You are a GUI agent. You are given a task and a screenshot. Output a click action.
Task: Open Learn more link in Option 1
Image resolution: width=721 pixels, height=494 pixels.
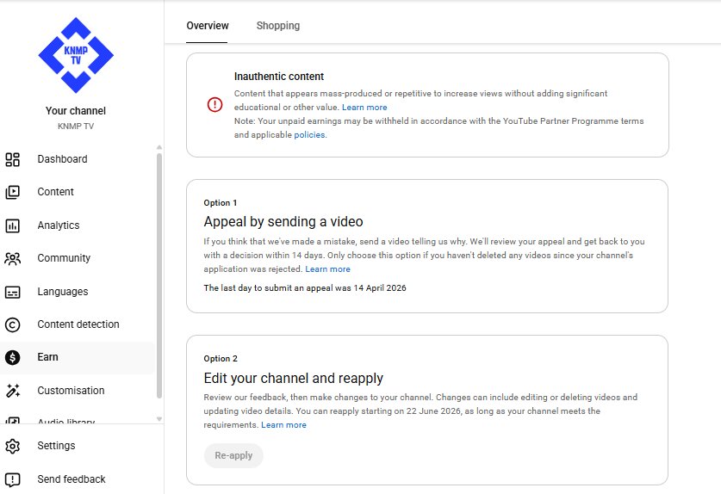coord(327,269)
